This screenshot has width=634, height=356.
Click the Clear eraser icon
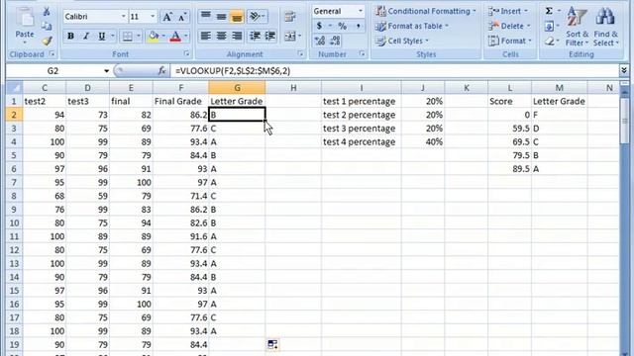tap(549, 41)
